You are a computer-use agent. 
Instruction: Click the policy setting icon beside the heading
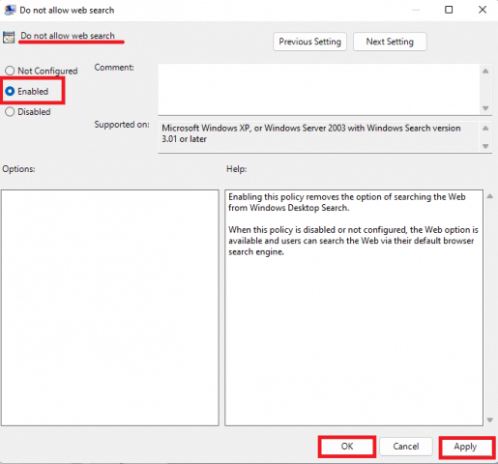point(9,38)
